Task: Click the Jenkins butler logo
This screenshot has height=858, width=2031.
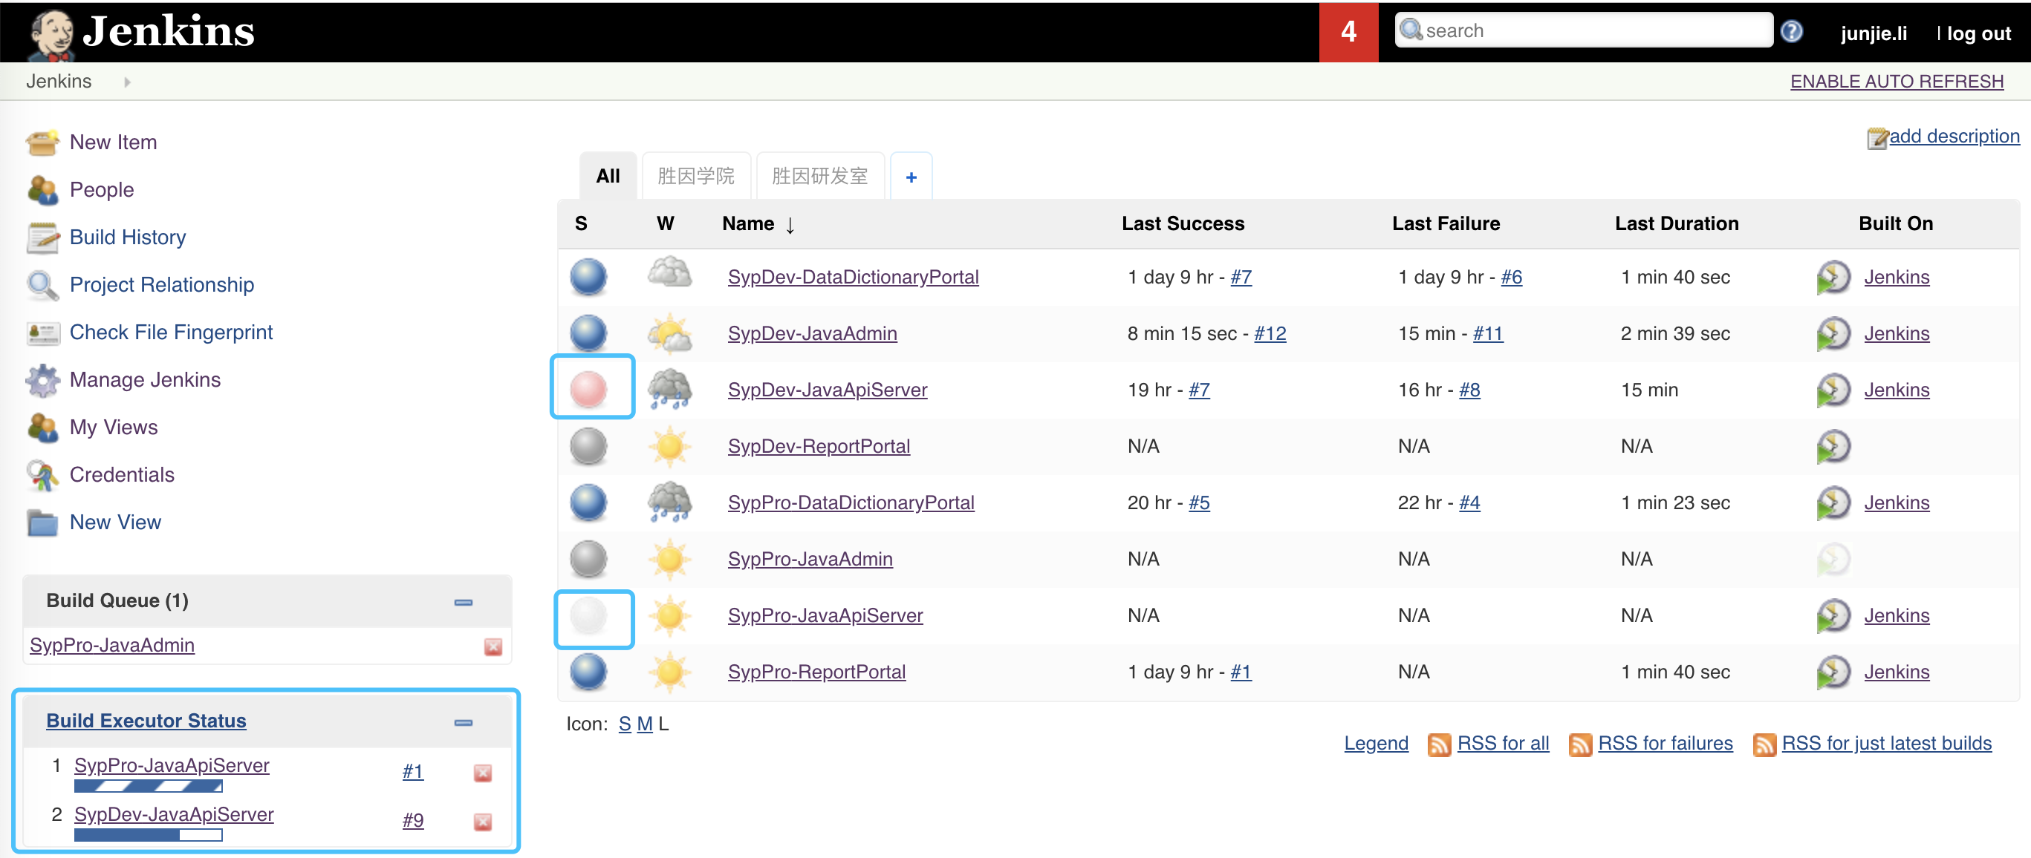Action: tap(51, 35)
